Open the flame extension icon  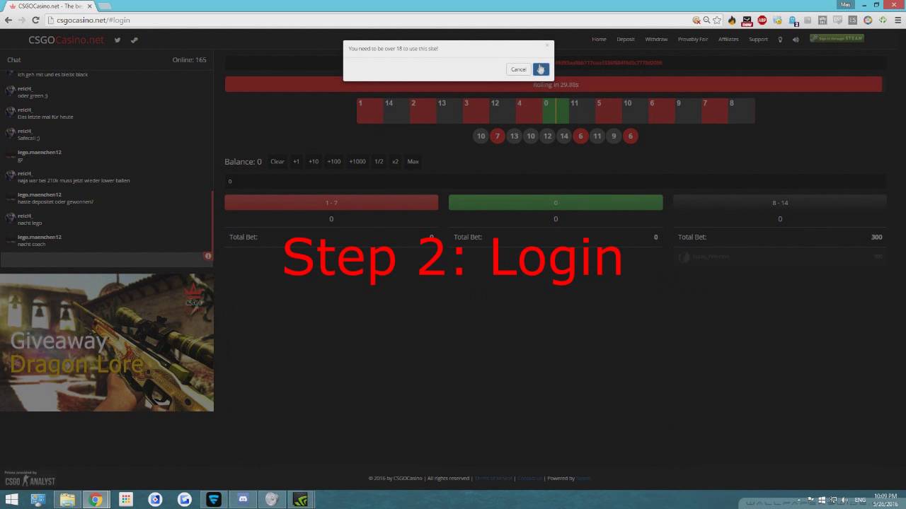[x=732, y=21]
